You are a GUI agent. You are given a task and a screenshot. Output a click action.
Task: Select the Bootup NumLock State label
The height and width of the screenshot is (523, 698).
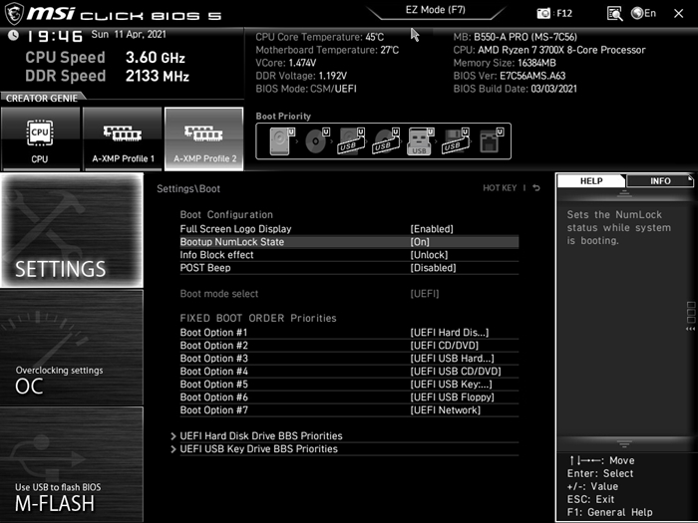click(232, 242)
